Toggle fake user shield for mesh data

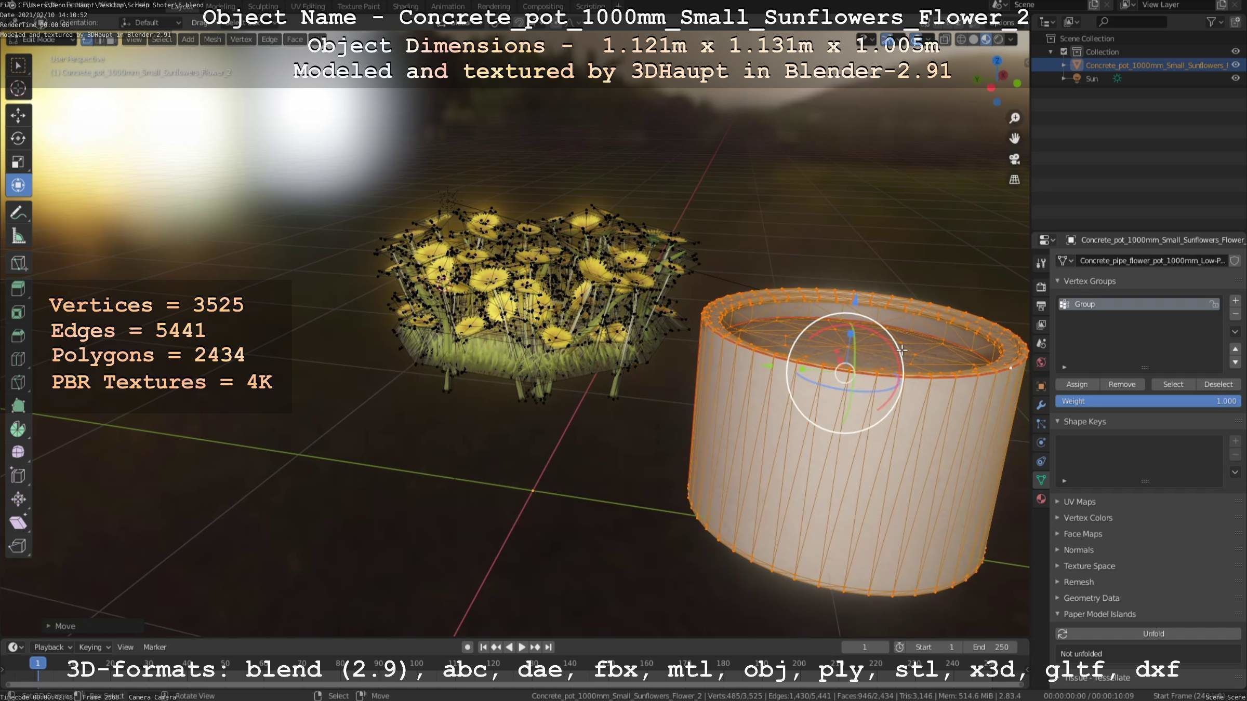pyautogui.click(x=1235, y=261)
